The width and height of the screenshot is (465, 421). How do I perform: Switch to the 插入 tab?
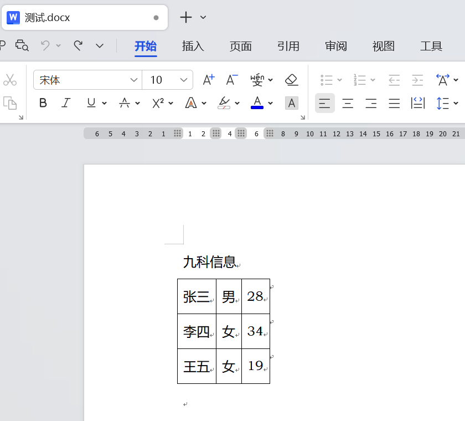coord(193,47)
